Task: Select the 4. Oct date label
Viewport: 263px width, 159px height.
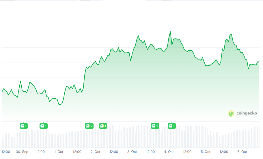Action: point(169,152)
